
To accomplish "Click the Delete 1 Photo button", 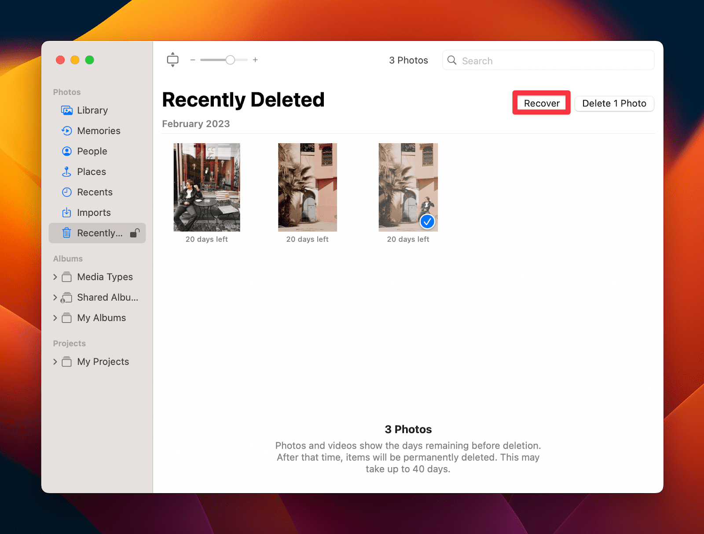I will pyautogui.click(x=614, y=103).
